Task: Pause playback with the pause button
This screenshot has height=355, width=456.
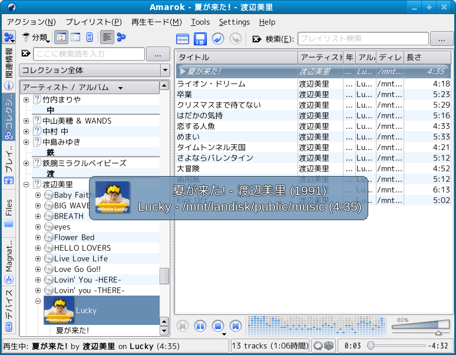Action: pos(200,326)
